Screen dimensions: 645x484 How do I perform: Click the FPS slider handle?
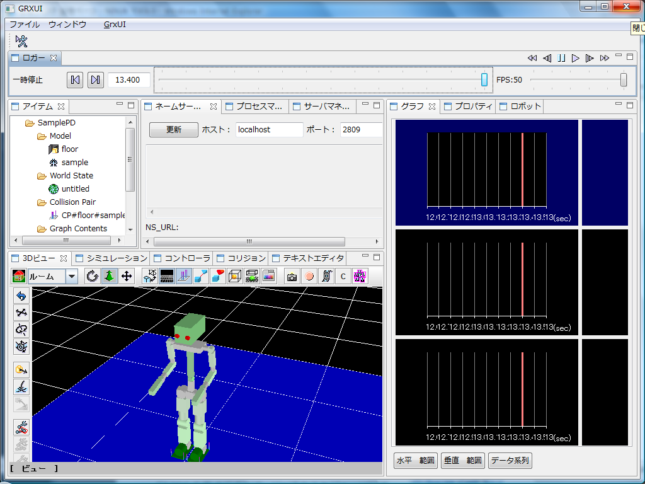[624, 80]
